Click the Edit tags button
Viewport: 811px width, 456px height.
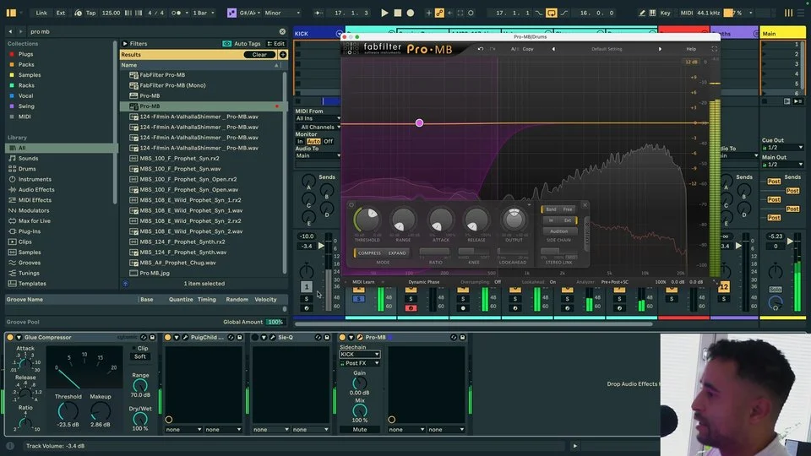coord(275,44)
